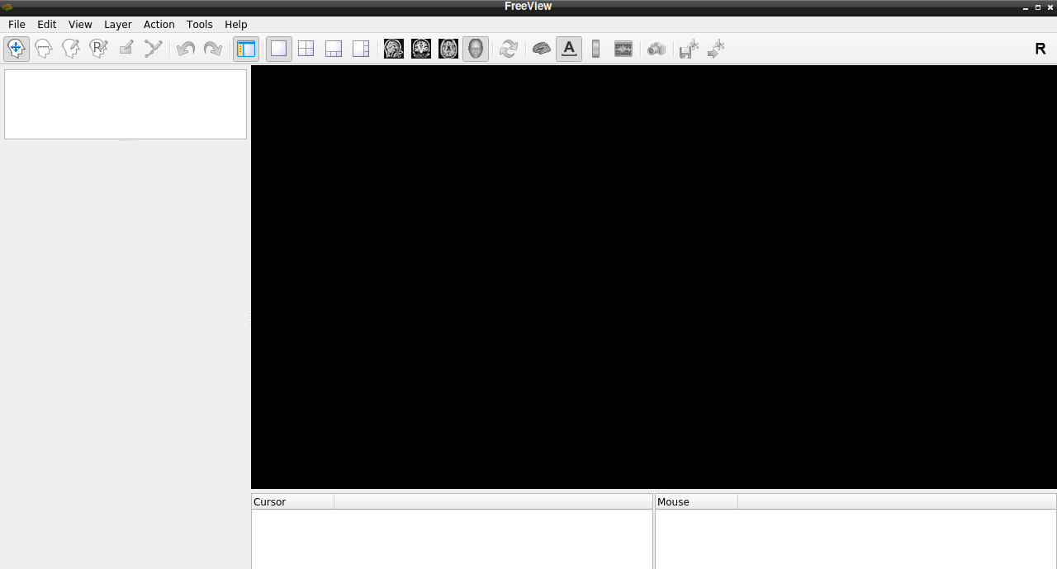Set main view to Coronal
The height and width of the screenshot is (569, 1057).
(x=421, y=49)
